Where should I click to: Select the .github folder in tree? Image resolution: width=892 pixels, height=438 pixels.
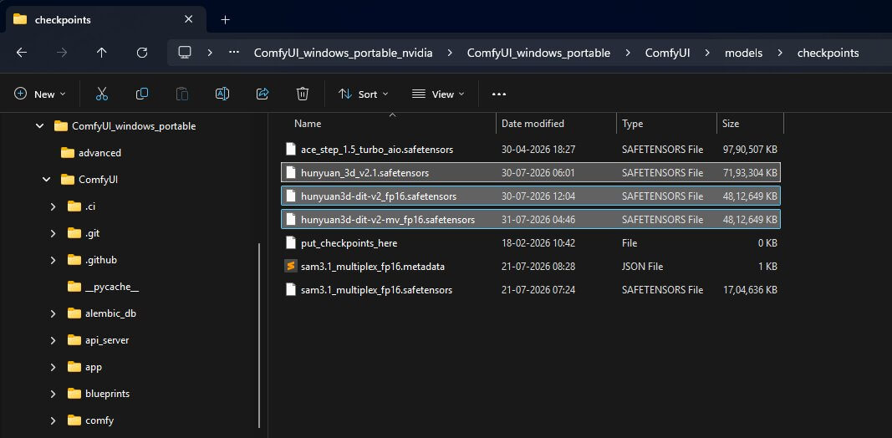[x=100, y=260]
